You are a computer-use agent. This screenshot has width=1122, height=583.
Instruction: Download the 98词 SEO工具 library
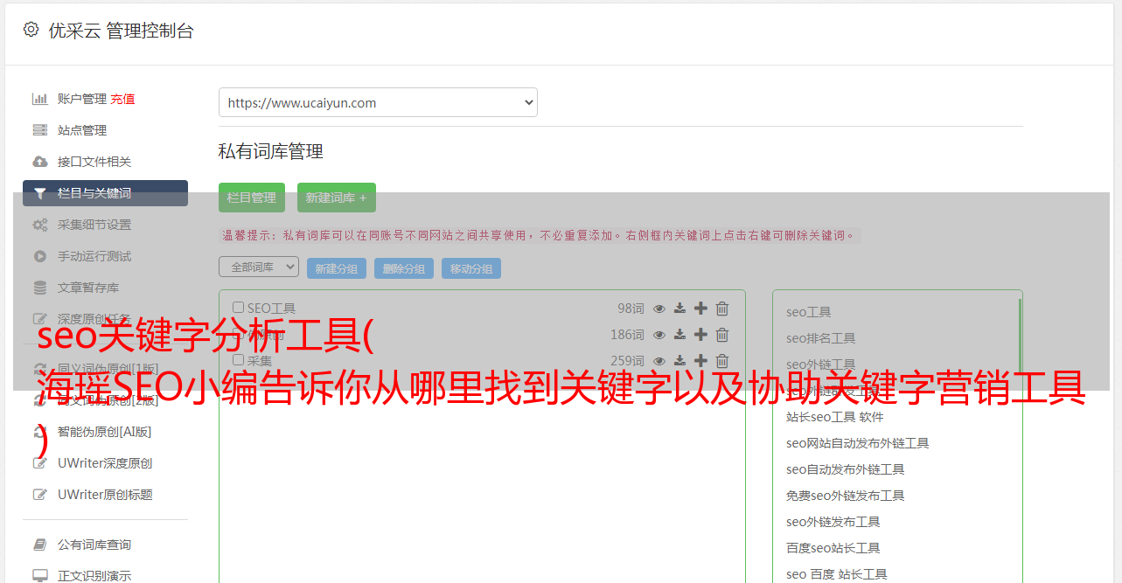click(x=679, y=309)
